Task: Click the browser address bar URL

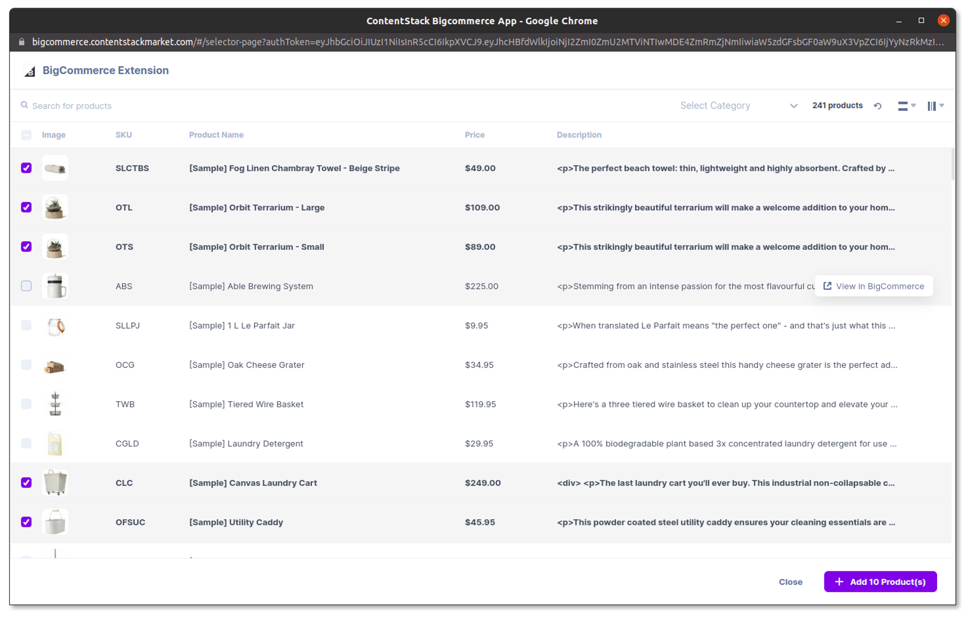Action: click(488, 42)
